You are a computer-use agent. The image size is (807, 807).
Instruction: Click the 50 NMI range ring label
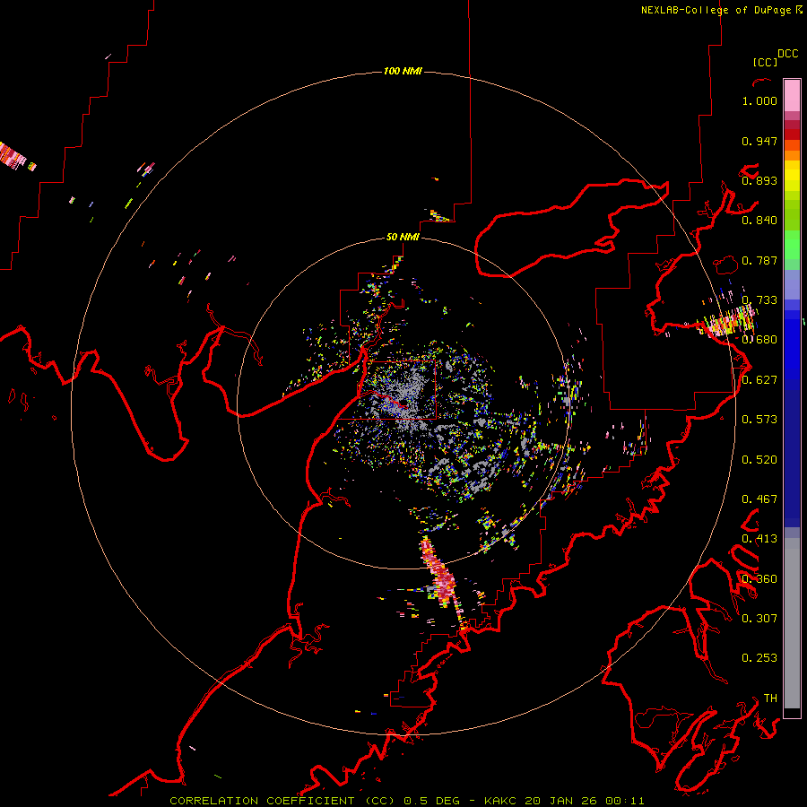[x=403, y=237]
